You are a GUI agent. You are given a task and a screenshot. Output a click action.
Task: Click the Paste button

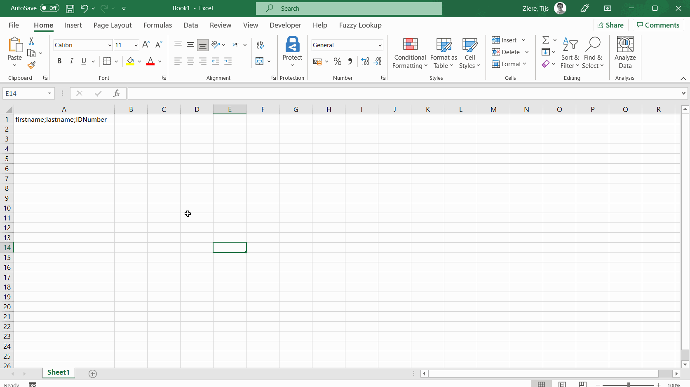[x=15, y=52]
